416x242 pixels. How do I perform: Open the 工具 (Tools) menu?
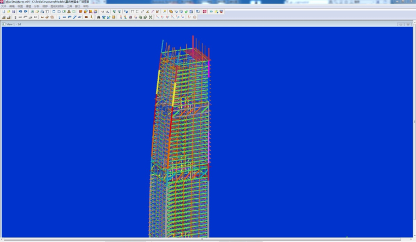point(70,7)
